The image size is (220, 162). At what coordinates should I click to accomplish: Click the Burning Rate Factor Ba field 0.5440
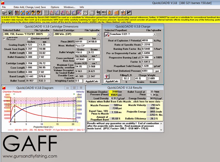tap(147, 49)
